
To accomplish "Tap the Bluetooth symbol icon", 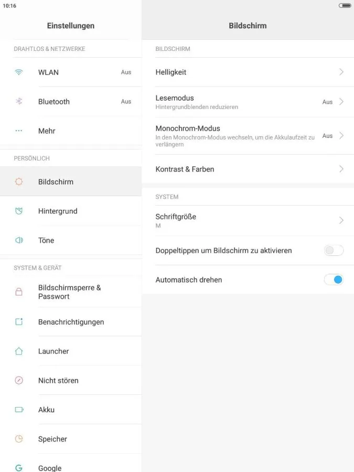I will point(19,101).
